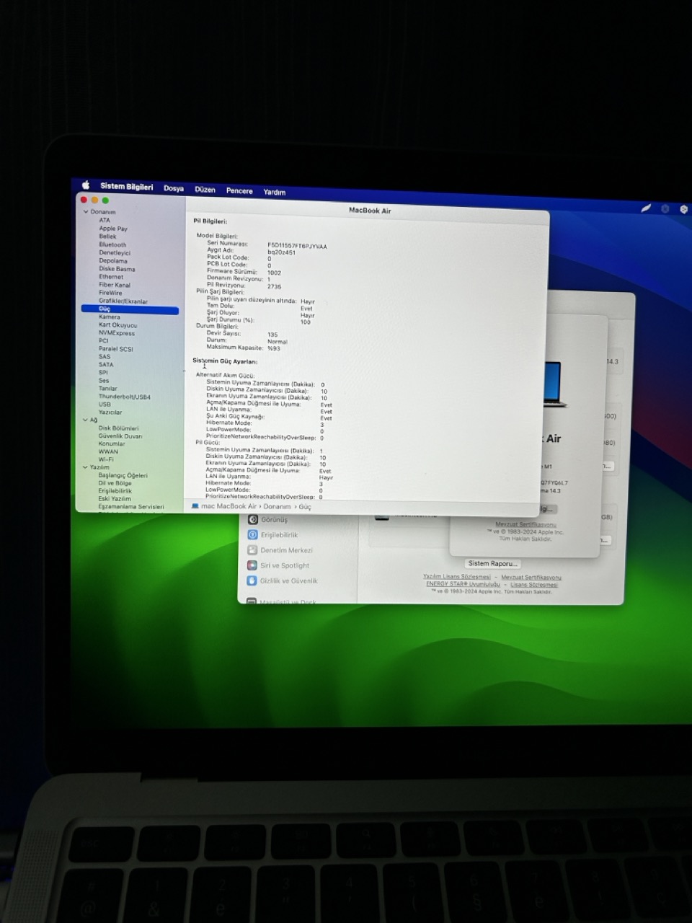692x923 pixels.
Task: Select Kamera in the sidebar
Action: [x=110, y=317]
